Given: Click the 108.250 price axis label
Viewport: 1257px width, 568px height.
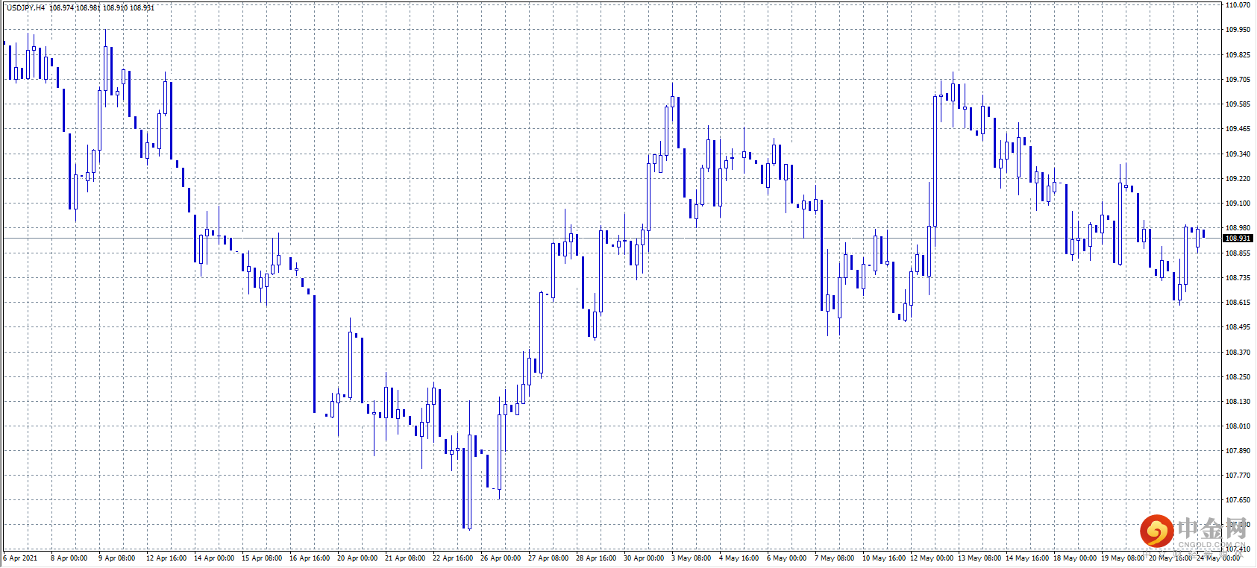Looking at the screenshot, I should (x=1238, y=377).
